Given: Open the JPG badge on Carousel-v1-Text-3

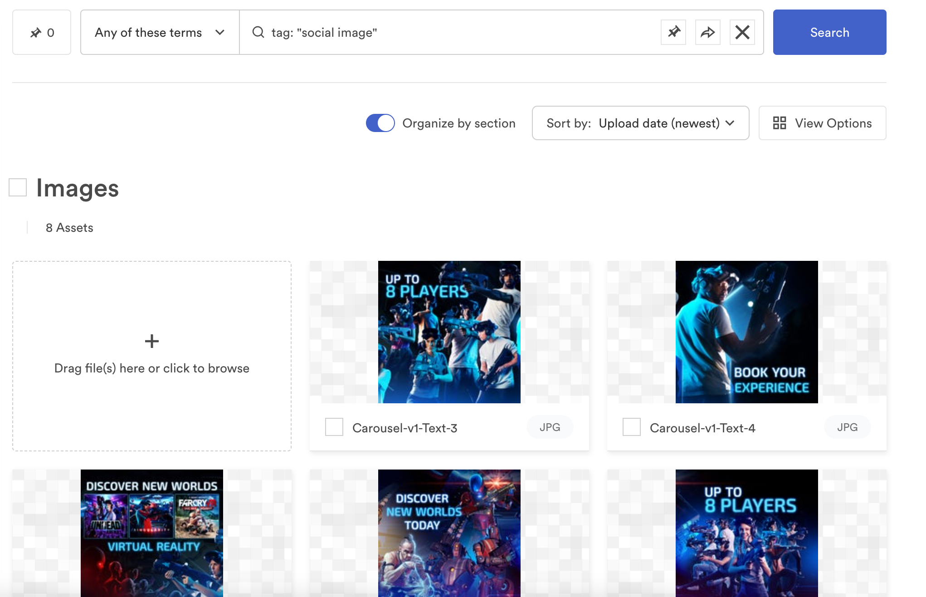Looking at the screenshot, I should click(x=550, y=427).
